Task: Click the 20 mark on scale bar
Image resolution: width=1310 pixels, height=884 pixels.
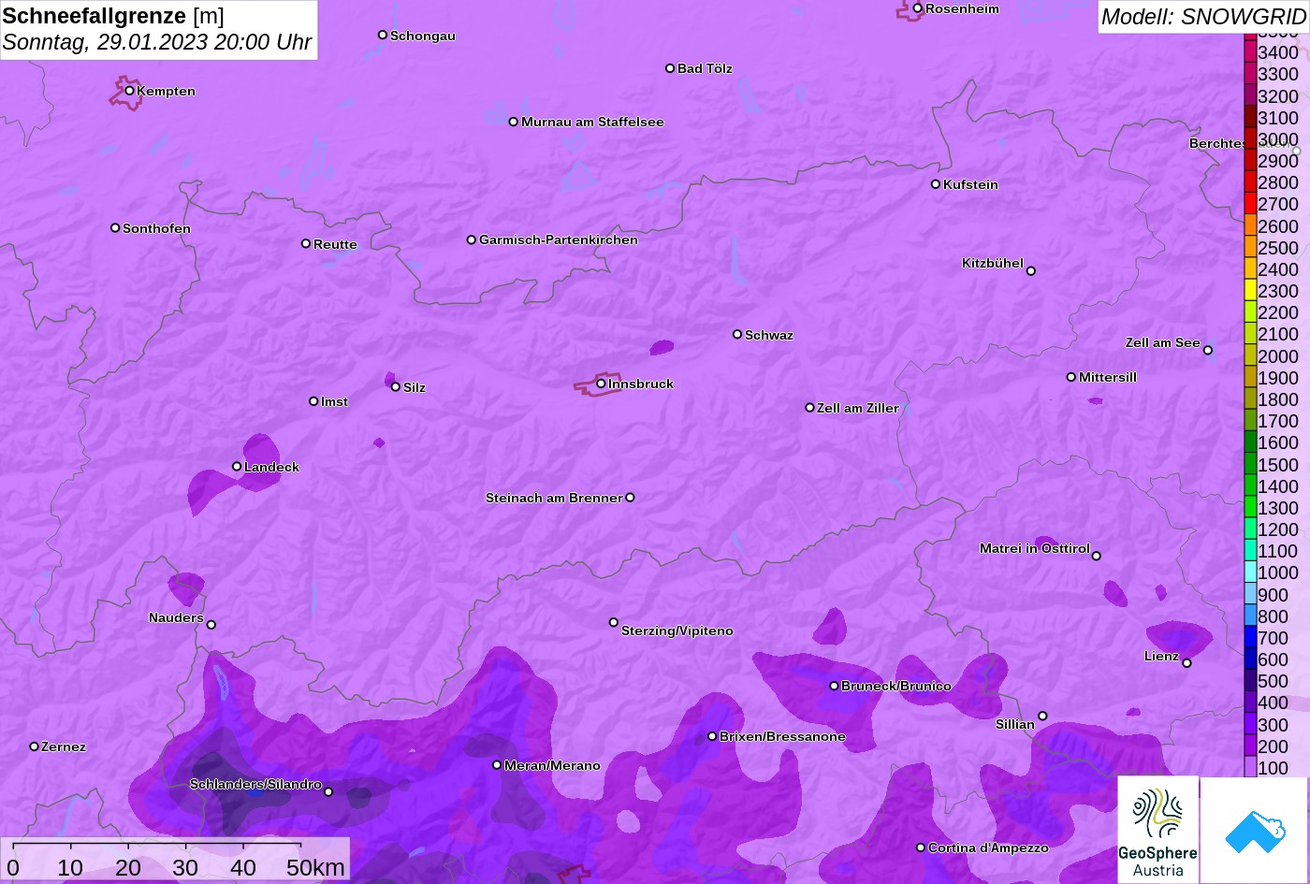Action: [x=128, y=867]
